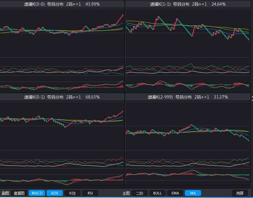Viewport: 253px width, 198px height.
Task: Toggle the MACD sub-chart indicator
Action: pyautogui.click(x=37, y=193)
